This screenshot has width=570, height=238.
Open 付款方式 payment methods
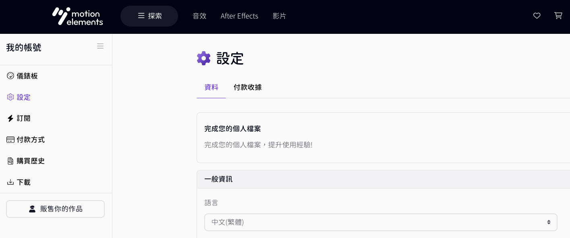[x=26, y=140]
